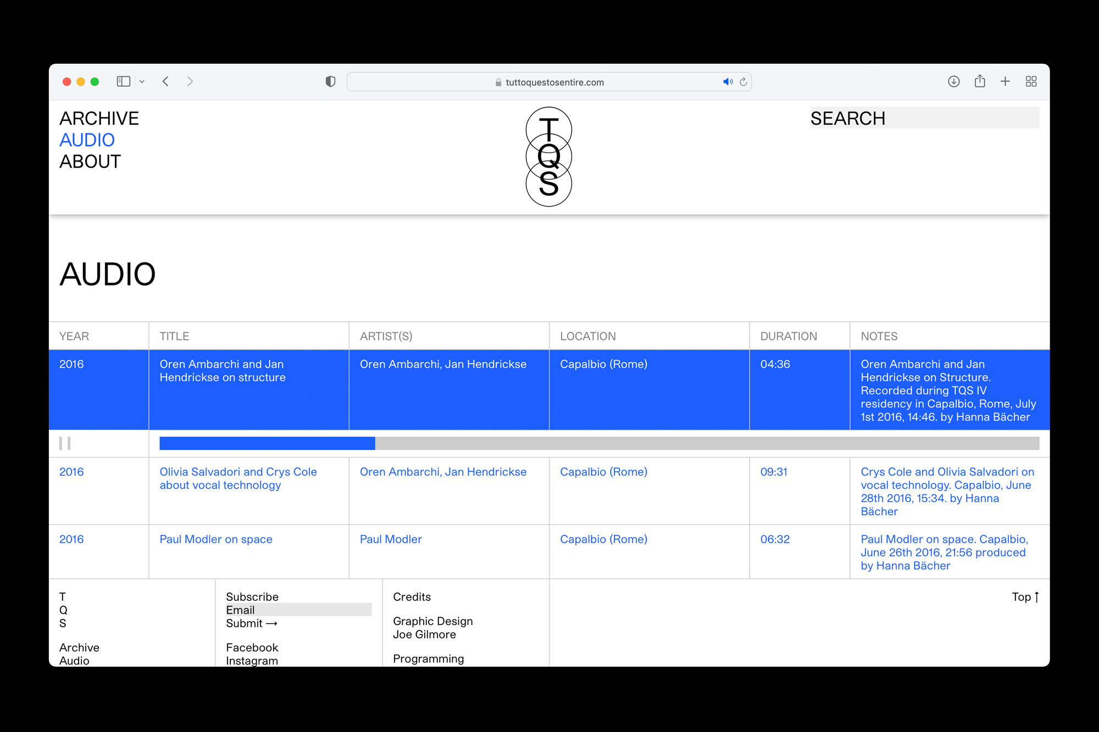Click the TQS circular logo
Screen dimensions: 1099x732
pyautogui.click(x=548, y=157)
